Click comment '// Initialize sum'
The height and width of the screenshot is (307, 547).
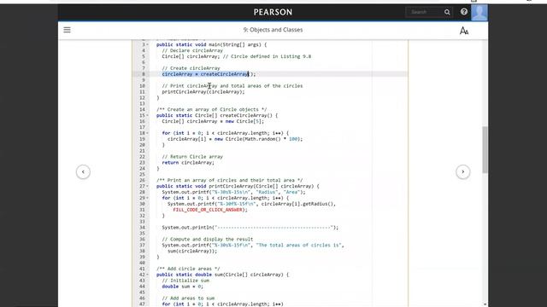(185, 281)
